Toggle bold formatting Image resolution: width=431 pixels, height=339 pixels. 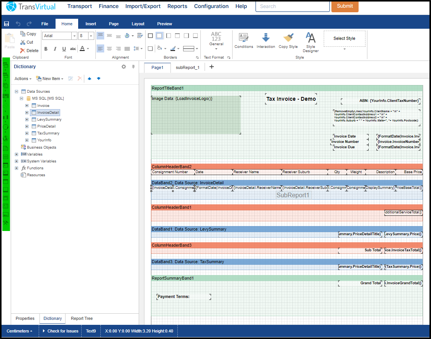click(x=46, y=49)
